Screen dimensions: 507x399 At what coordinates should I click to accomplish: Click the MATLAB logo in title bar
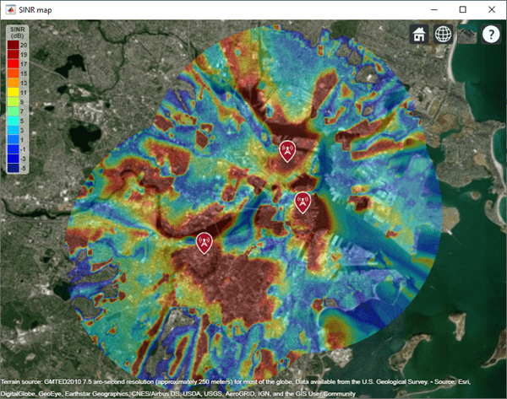(x=10, y=9)
